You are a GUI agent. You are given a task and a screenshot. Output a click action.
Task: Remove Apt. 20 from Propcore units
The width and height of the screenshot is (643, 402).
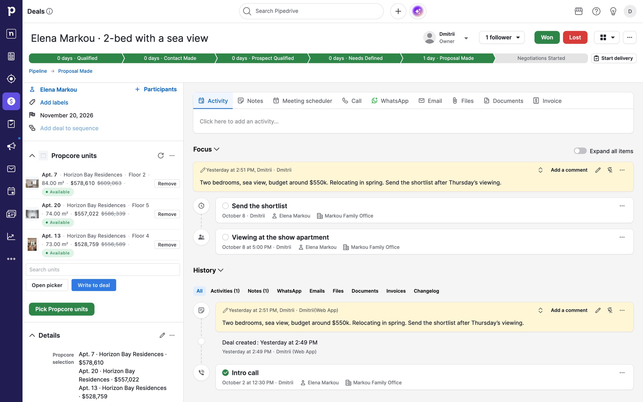coord(167,214)
